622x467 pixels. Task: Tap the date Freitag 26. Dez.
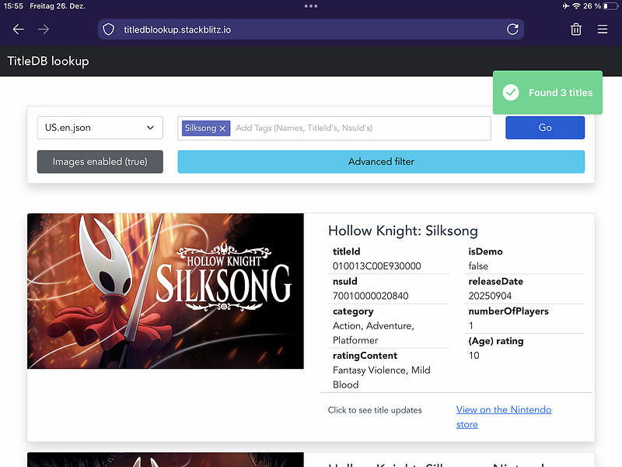point(58,6)
